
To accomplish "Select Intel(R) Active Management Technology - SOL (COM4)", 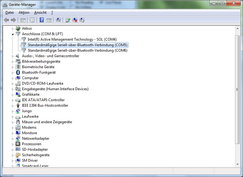I will (72, 39).
